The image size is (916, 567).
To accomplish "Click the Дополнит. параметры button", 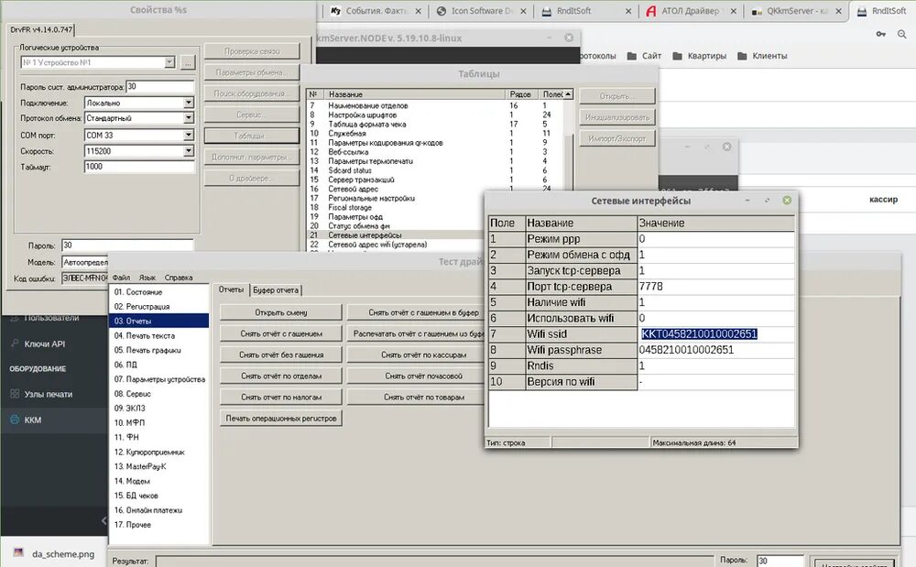I will pyautogui.click(x=252, y=157).
